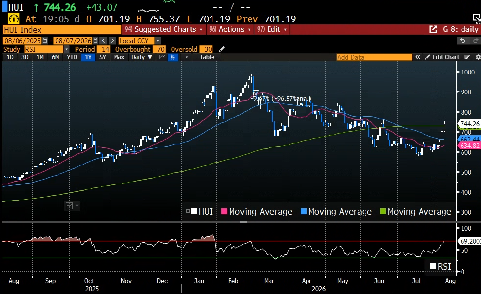Click the white HUI legend swatch

(x=194, y=212)
